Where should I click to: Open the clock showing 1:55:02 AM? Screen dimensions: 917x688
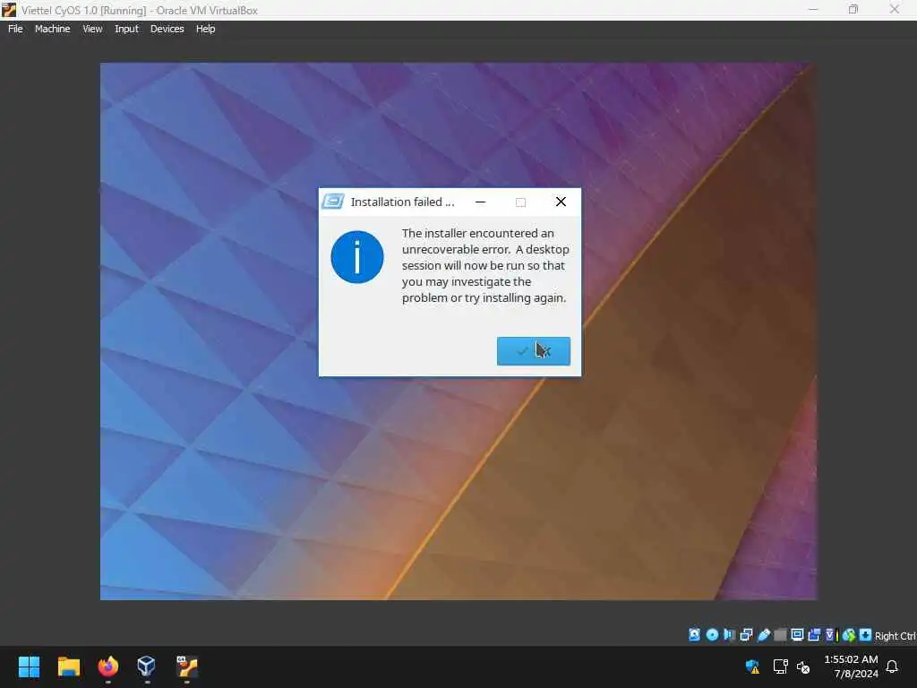coord(851,666)
